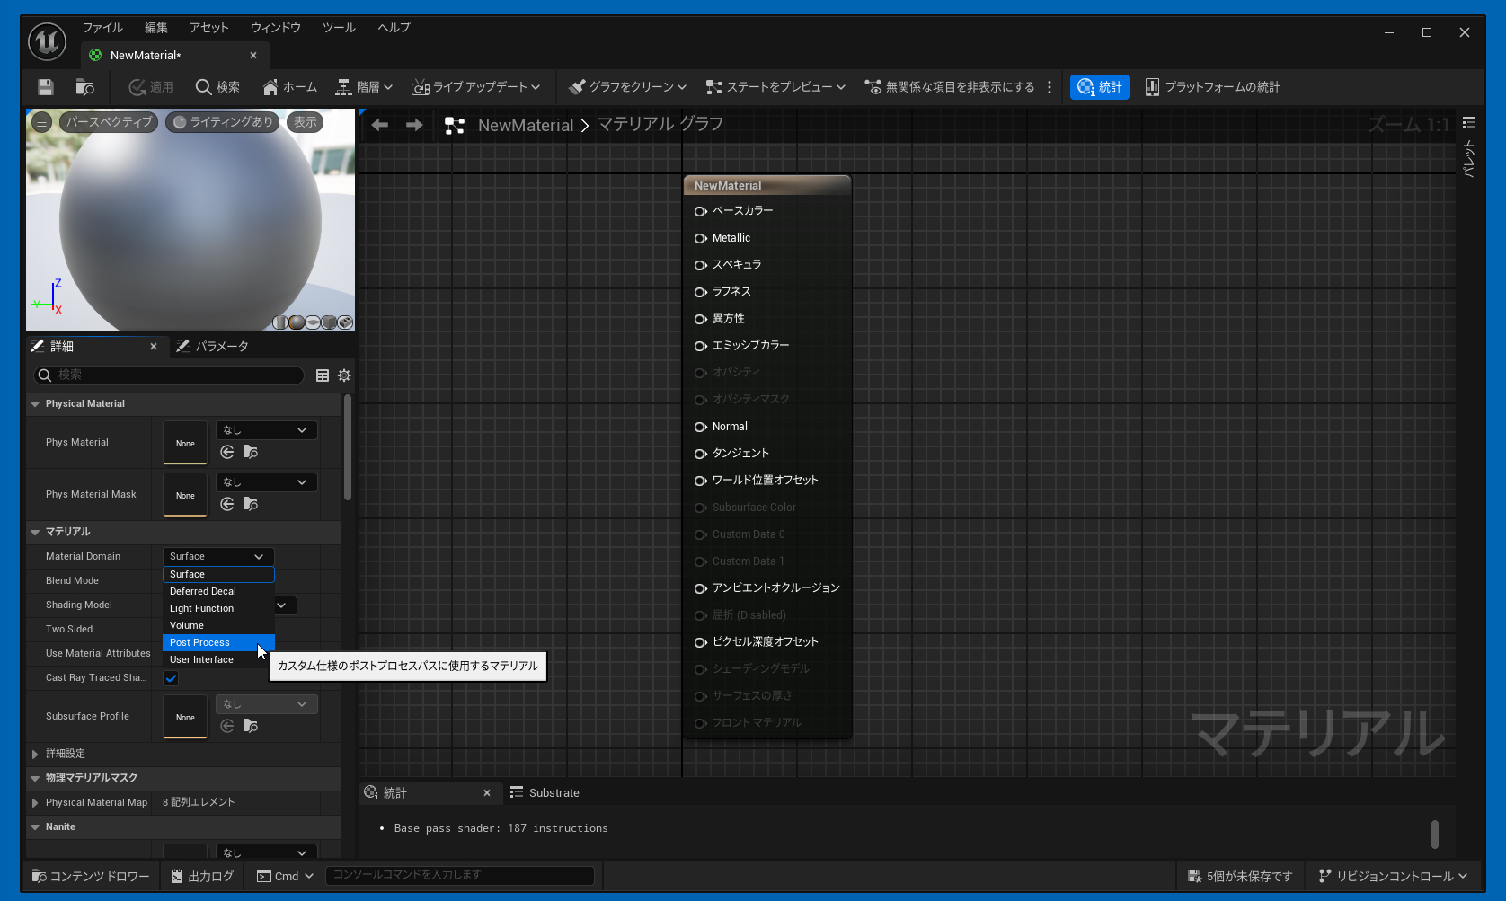Click the Browse to asset icon in toolbar
This screenshot has width=1506, height=901.
pyautogui.click(x=85, y=87)
